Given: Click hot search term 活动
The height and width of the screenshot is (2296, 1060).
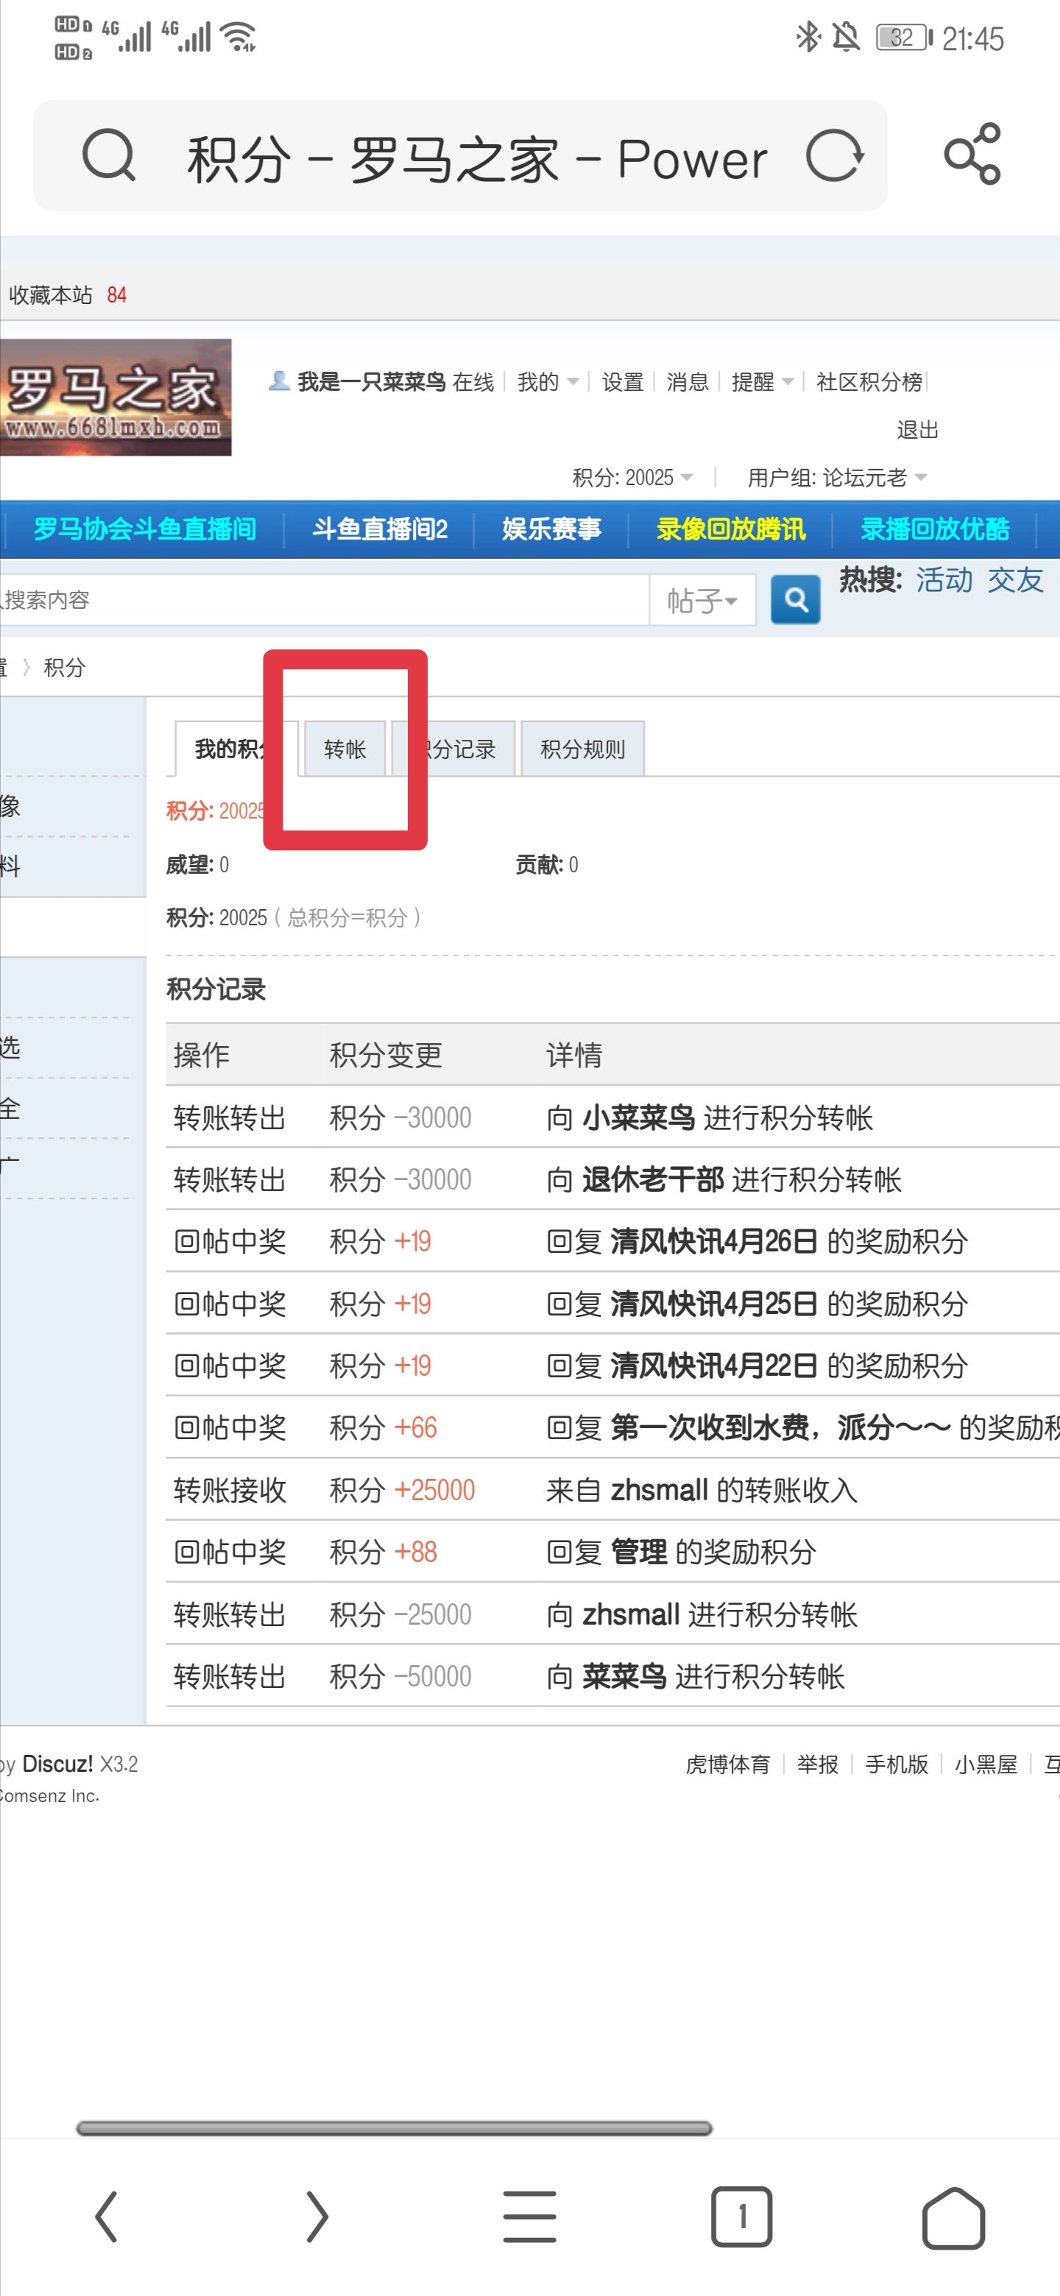Looking at the screenshot, I should pyautogui.click(x=944, y=580).
